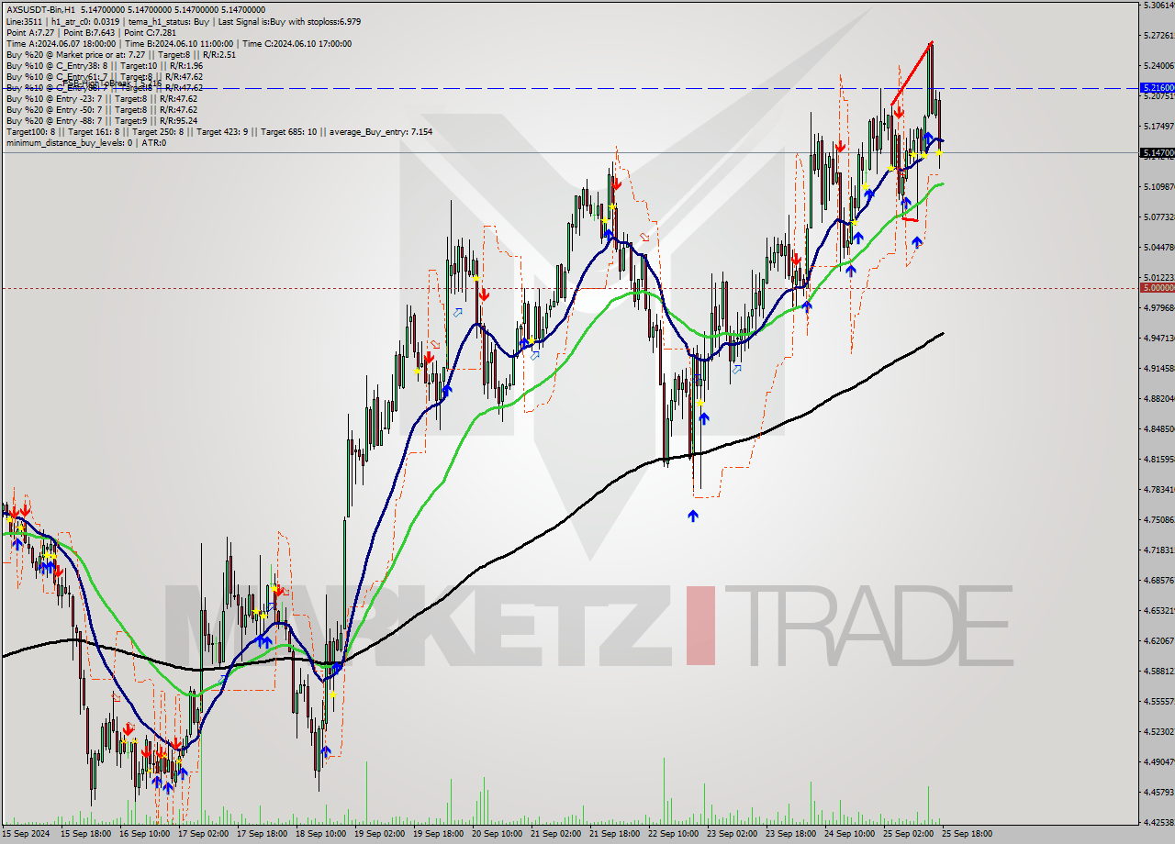The width and height of the screenshot is (1175, 844).
Task: Click the '19 Sep 18:00' time axis label
Action: tap(438, 834)
